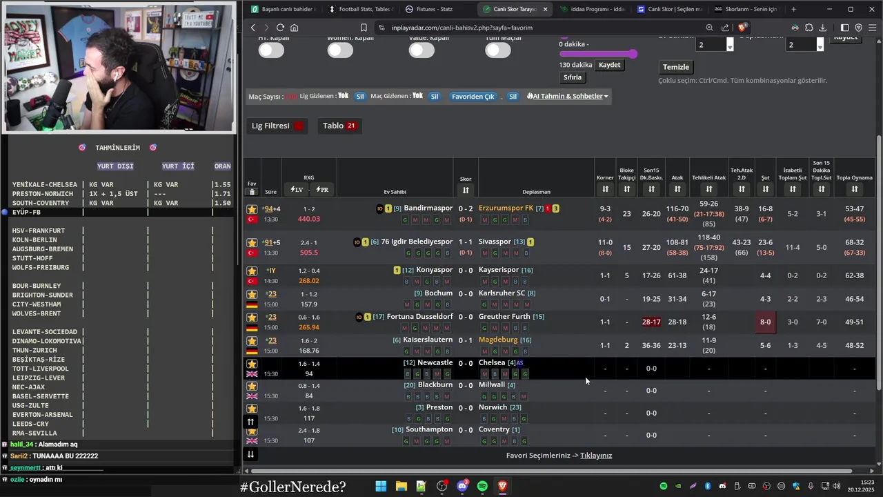Image resolution: width=883 pixels, height=497 pixels.
Task: Click the purple minute range slider handle
Action: pos(633,54)
